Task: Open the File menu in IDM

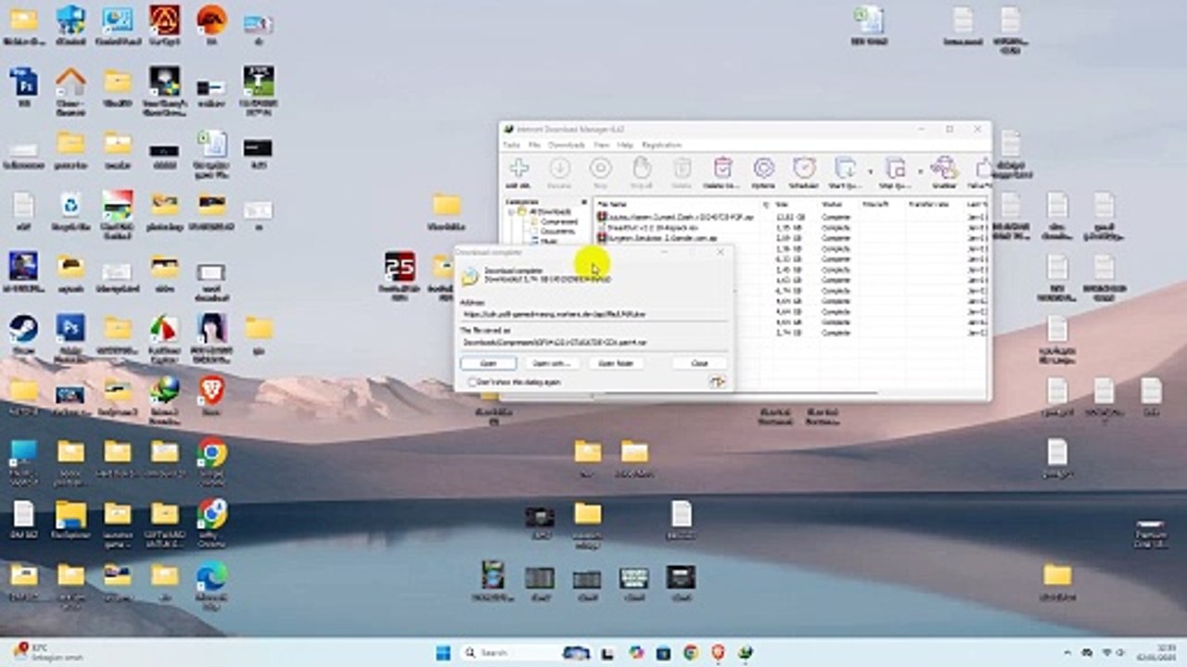Action: pos(534,145)
